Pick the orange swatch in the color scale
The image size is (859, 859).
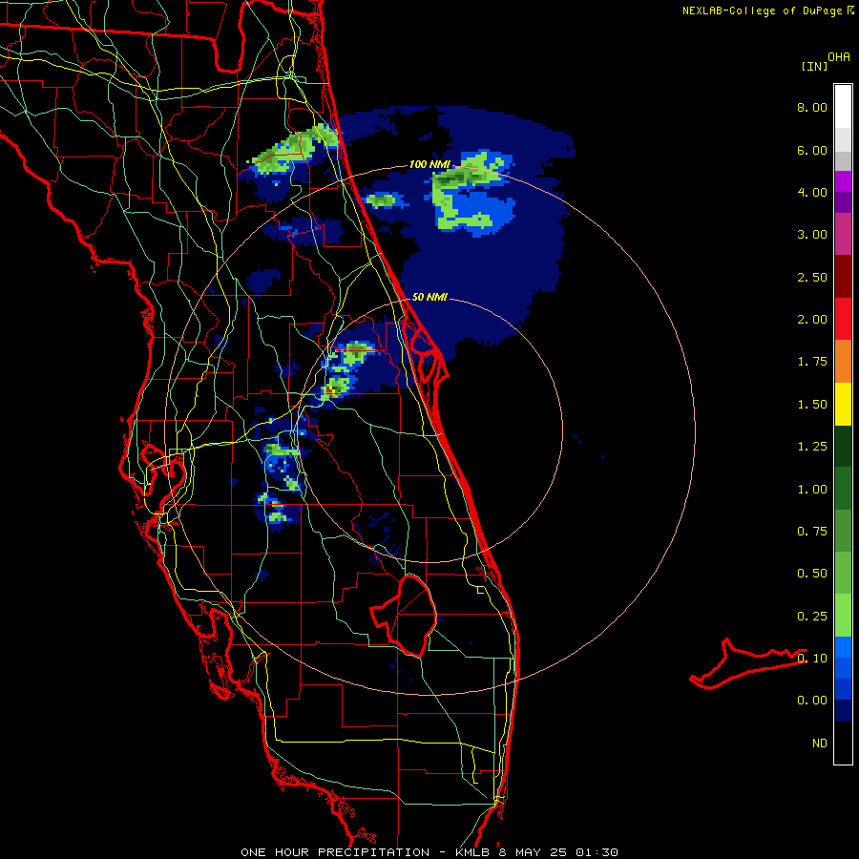(x=843, y=362)
